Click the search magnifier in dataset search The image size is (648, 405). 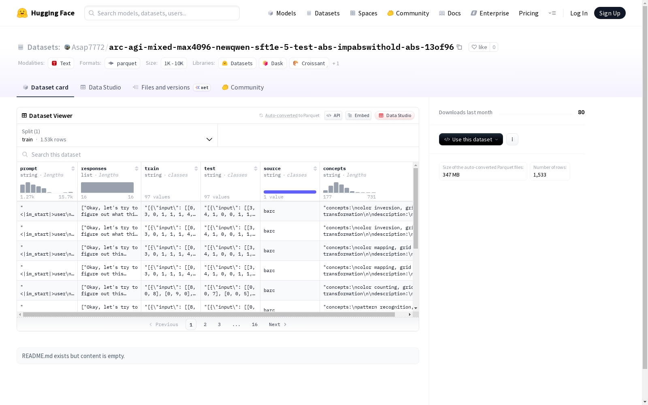click(25, 154)
